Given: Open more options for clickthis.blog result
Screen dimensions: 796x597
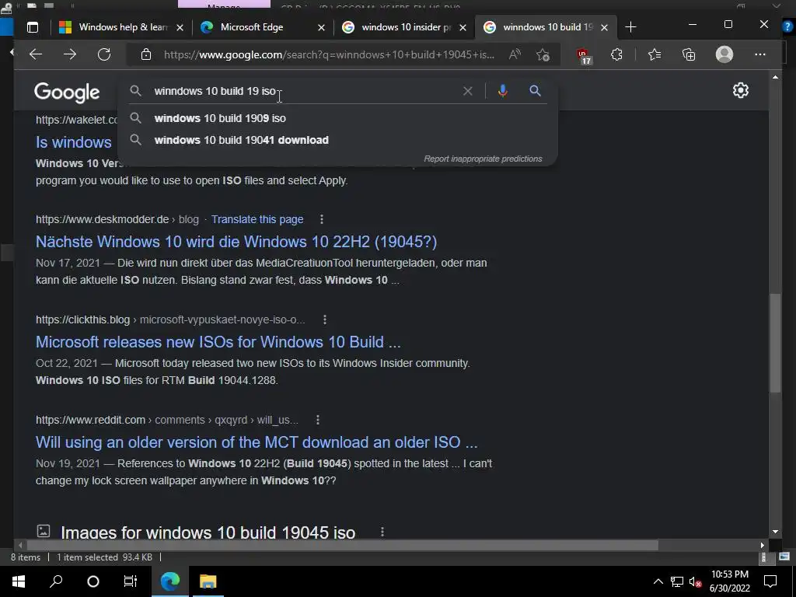Looking at the screenshot, I should [325, 319].
